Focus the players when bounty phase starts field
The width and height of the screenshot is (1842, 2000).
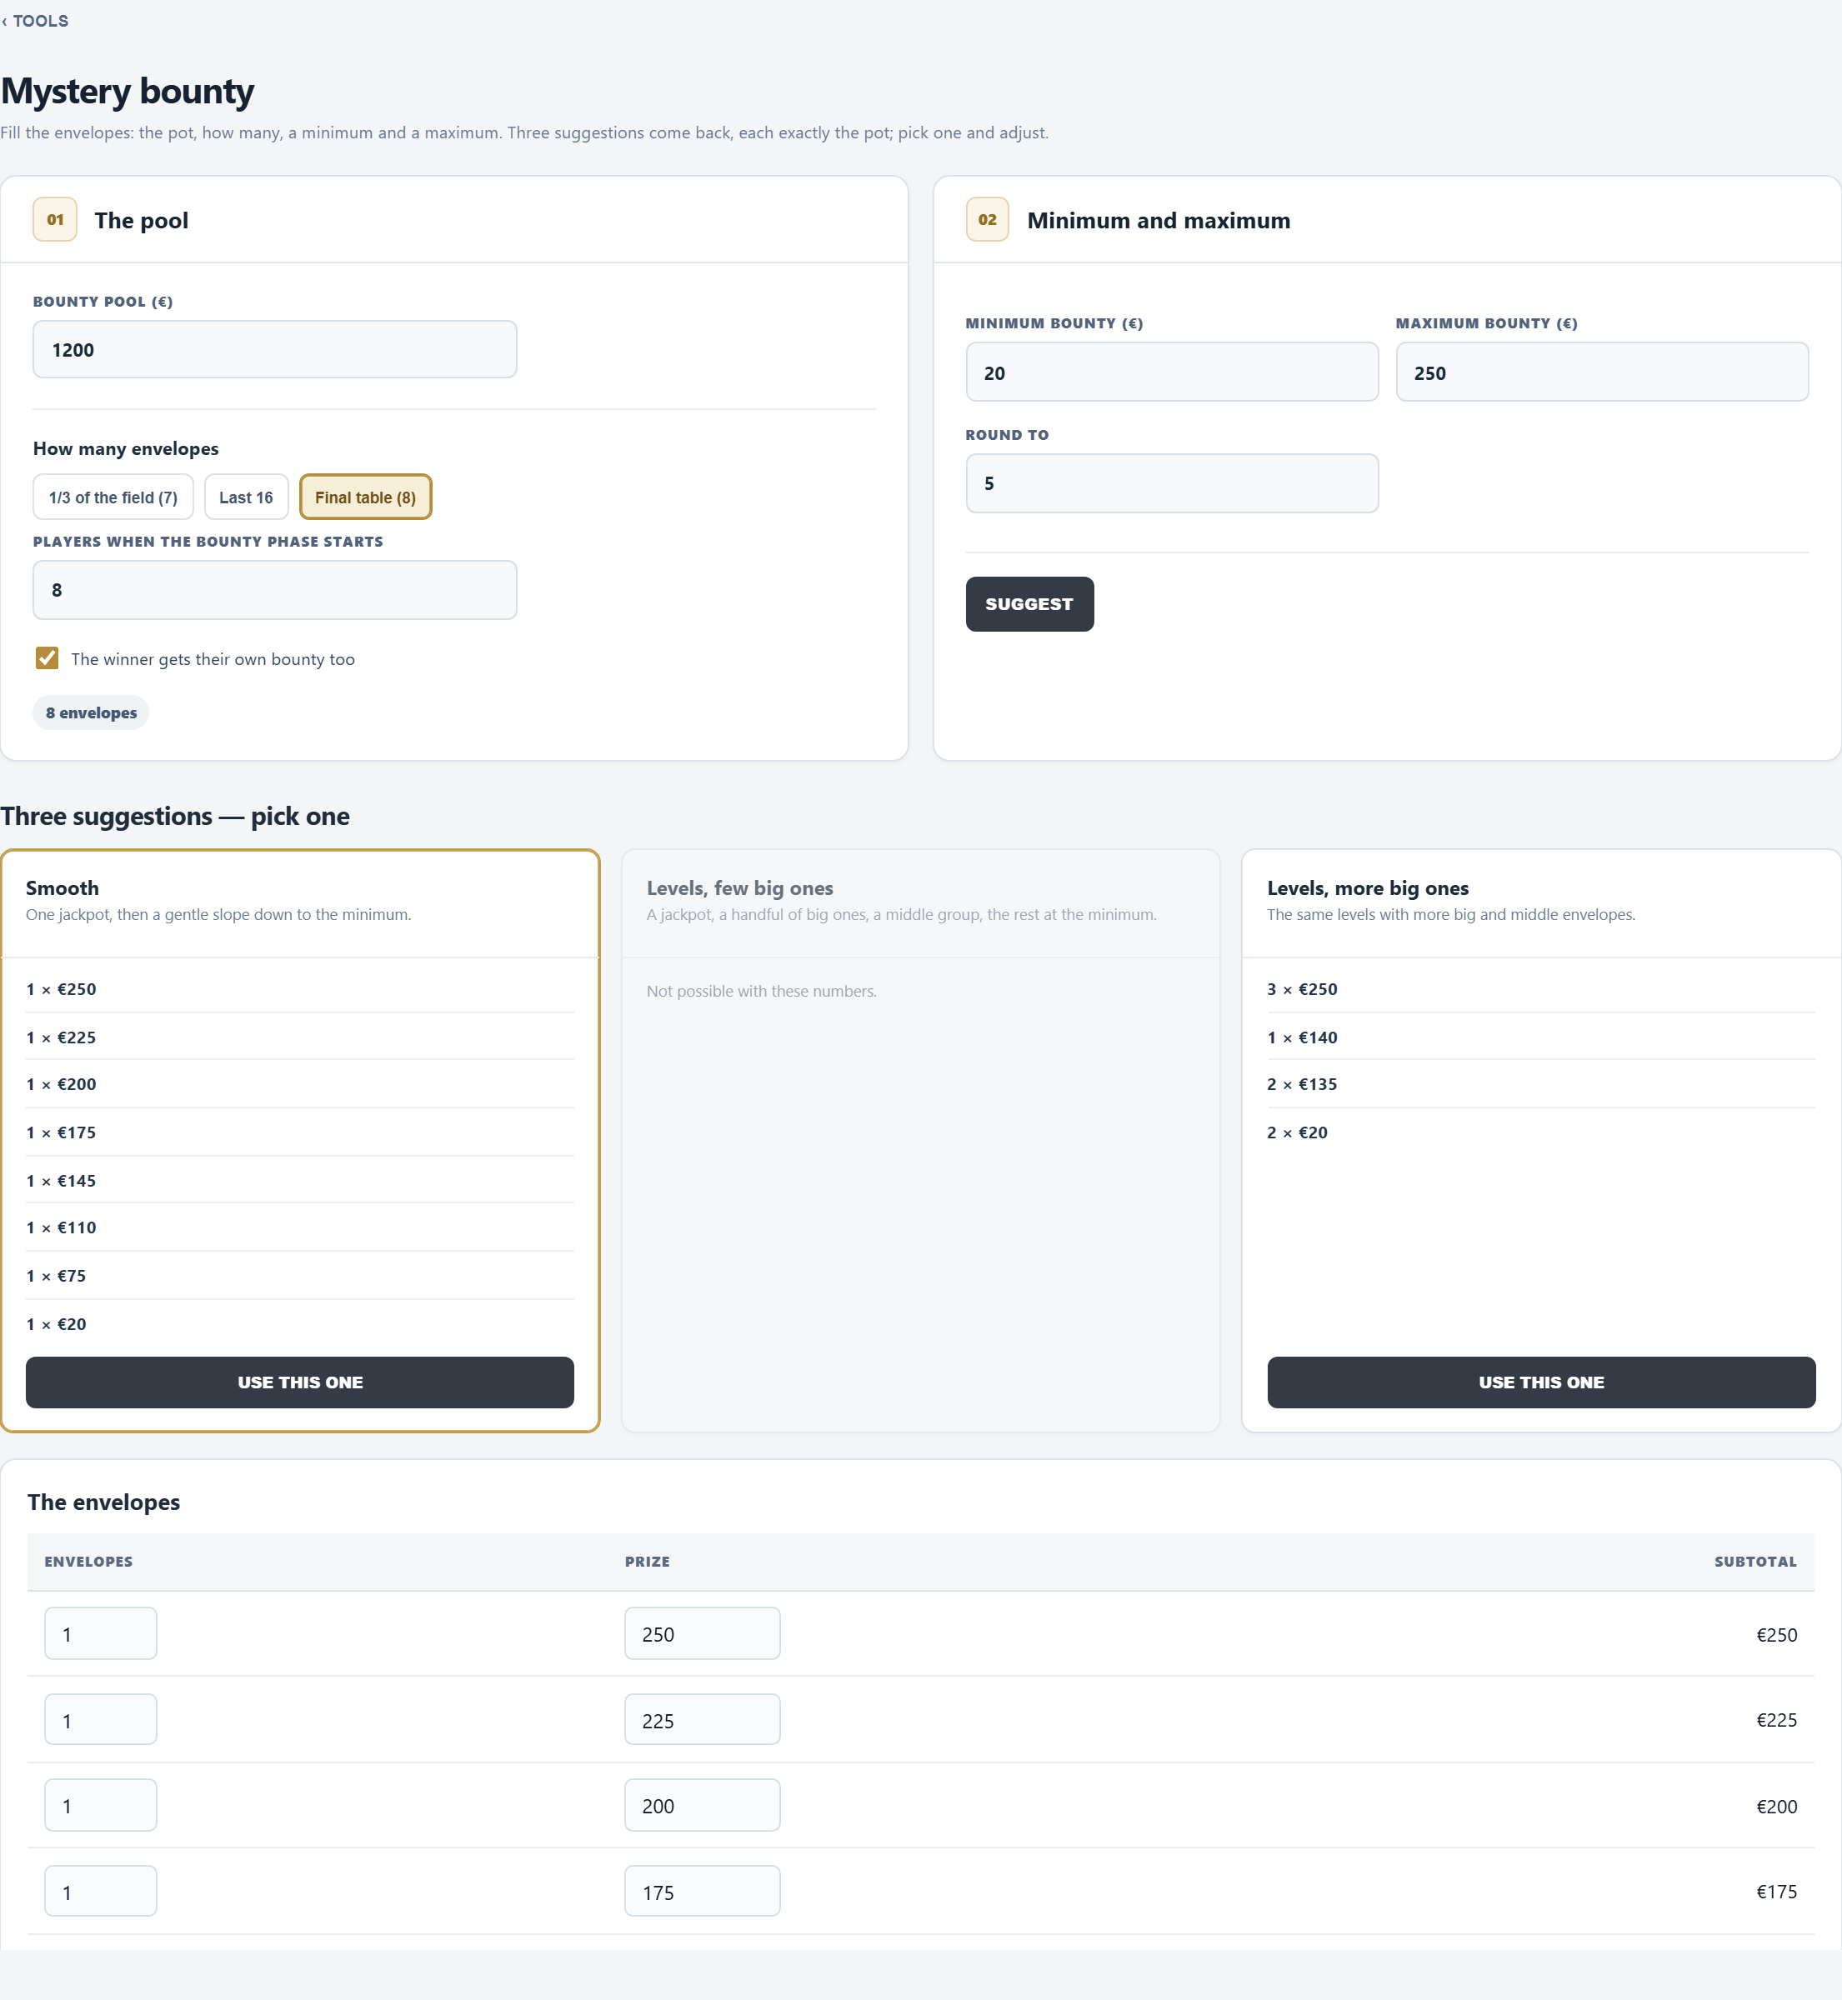pyautogui.click(x=274, y=590)
